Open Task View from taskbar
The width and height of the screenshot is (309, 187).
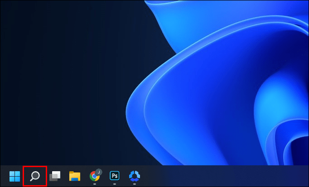coord(55,176)
